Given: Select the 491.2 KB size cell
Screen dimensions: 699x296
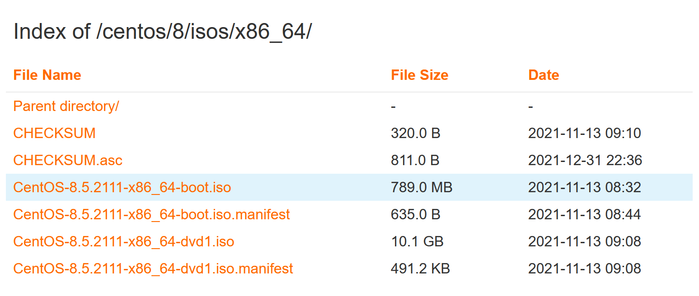Looking at the screenshot, I should pyautogui.click(x=420, y=268).
